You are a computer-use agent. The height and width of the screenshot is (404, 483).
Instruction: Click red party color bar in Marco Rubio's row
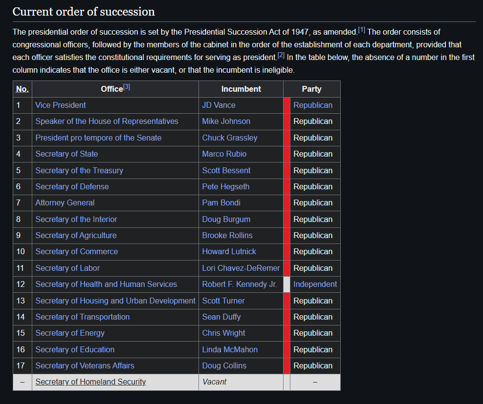(286, 154)
